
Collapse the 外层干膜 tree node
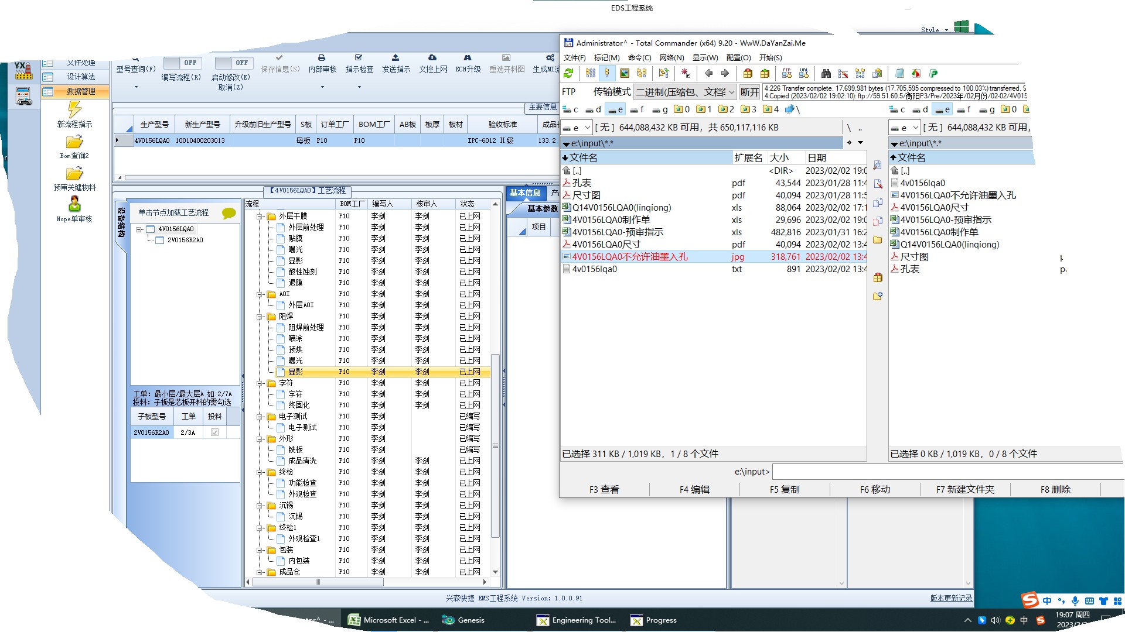point(260,217)
